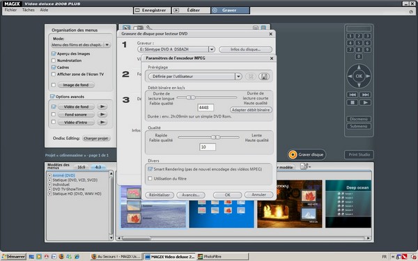This screenshot has height=261, width=418.
Task: Play the Vidéo de fond preview
Action: 102,106
